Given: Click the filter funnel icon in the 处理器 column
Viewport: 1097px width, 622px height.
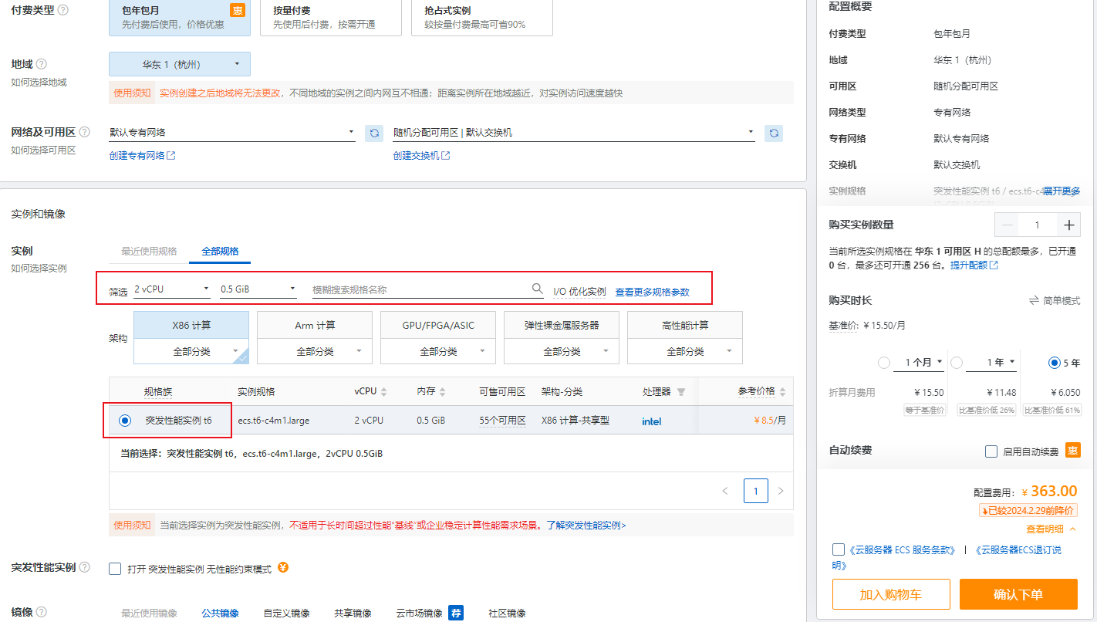Looking at the screenshot, I should (x=681, y=392).
